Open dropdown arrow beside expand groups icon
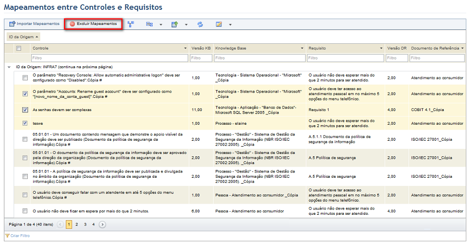Screen dimensions: 469x244 click(160, 24)
